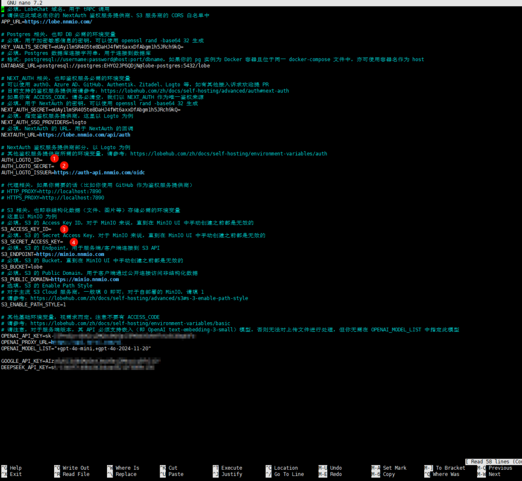Place cursor on the S3_BUCKET=lobe line
The width and height of the screenshot is (522, 481).
[21, 267]
